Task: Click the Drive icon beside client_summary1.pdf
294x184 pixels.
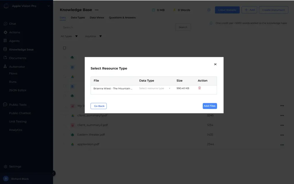Action: [x=73, y=116]
